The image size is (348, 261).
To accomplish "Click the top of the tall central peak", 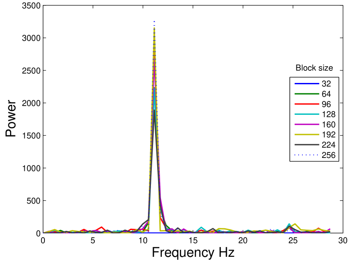I will click(154, 23).
